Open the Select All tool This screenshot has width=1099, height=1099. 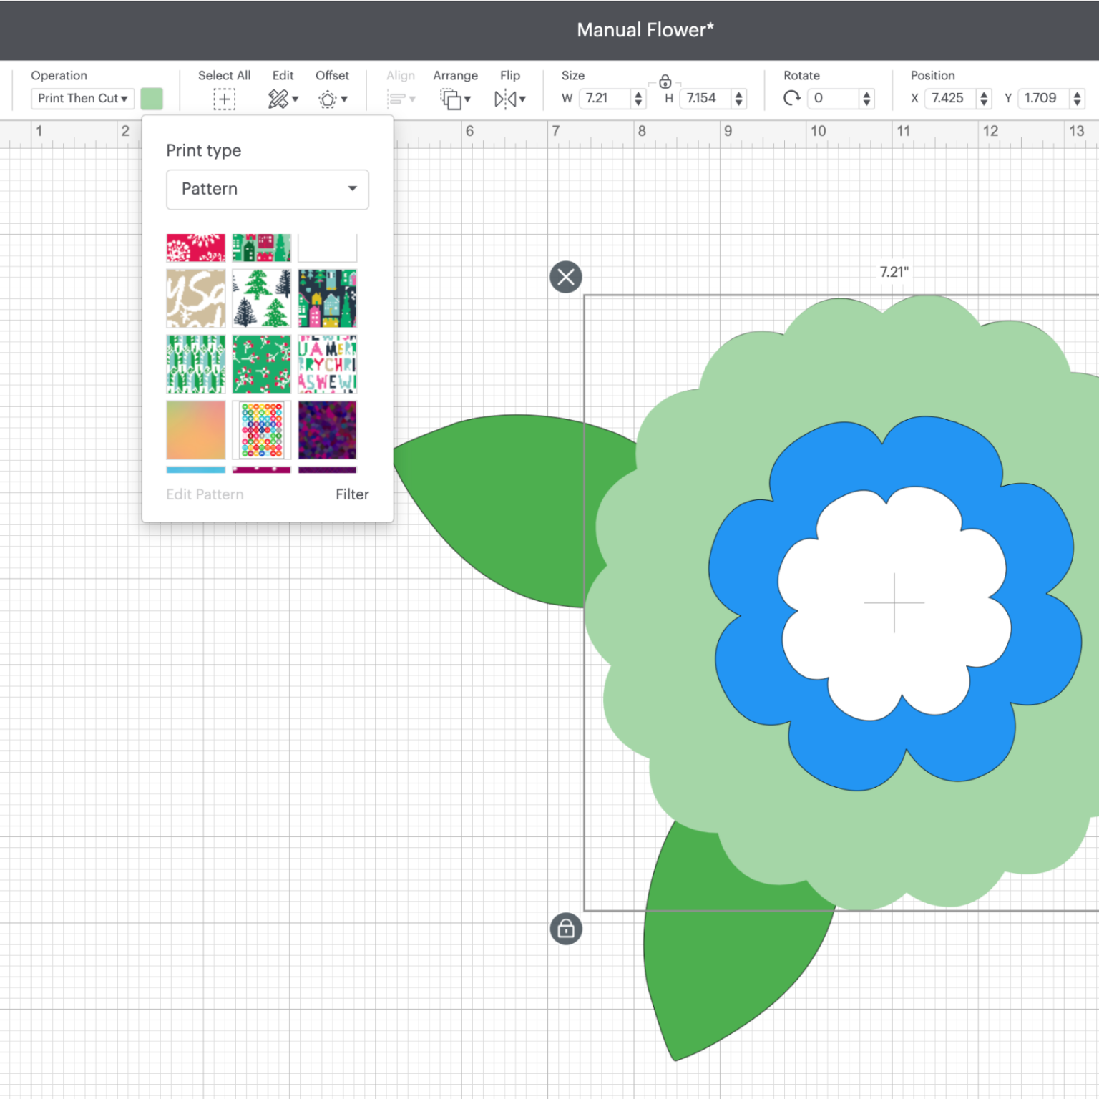point(224,99)
